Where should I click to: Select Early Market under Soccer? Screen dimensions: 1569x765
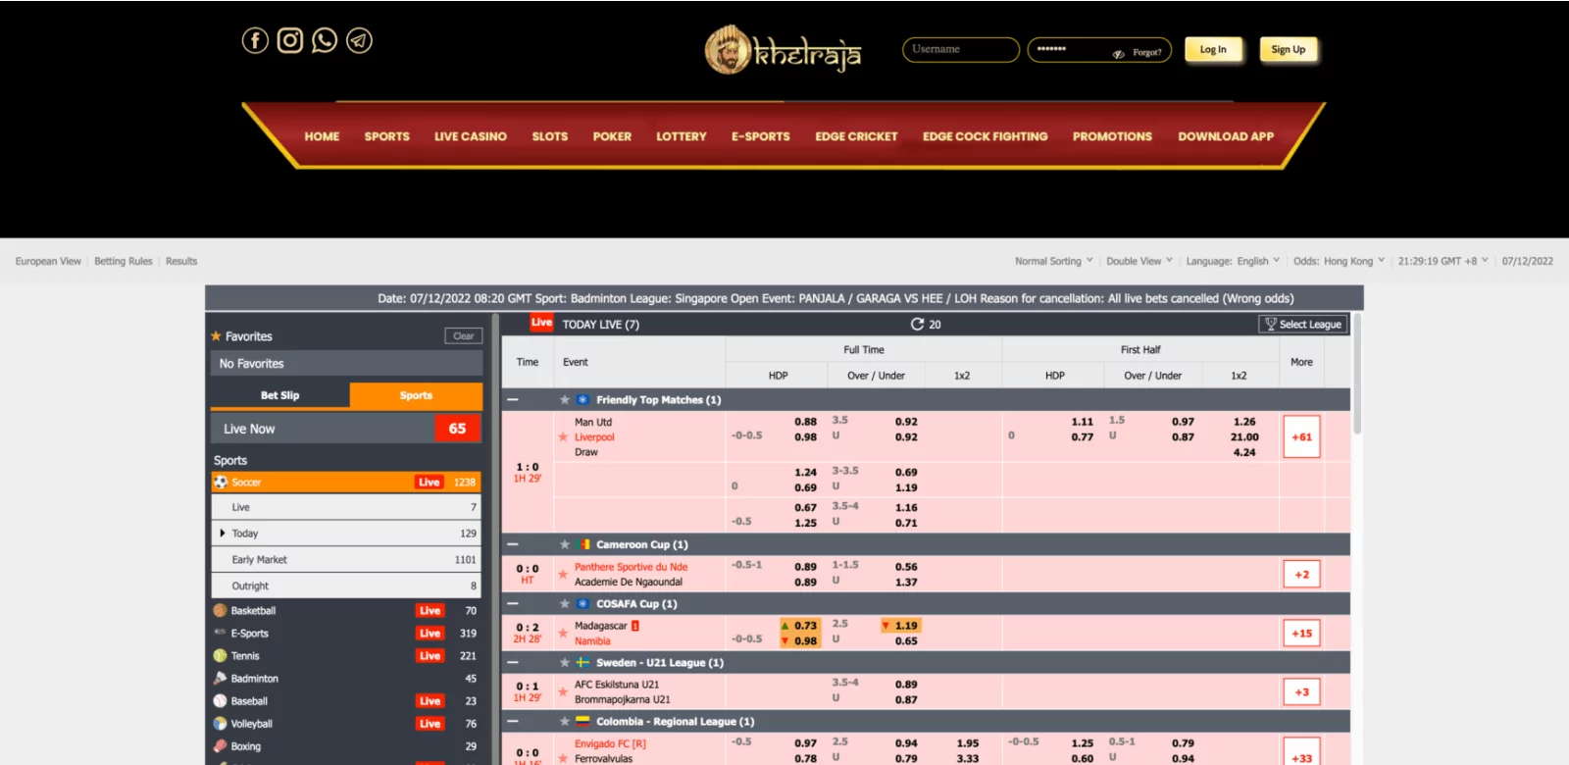[346, 559]
